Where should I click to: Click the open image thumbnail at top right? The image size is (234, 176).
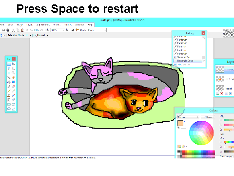point(228,33)
